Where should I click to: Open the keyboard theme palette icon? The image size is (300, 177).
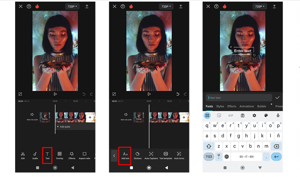[x=266, y=115]
